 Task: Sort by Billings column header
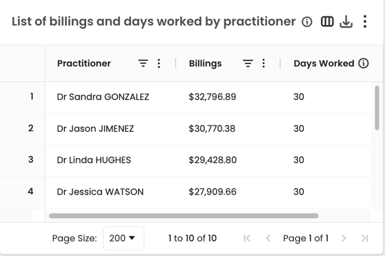point(206,63)
